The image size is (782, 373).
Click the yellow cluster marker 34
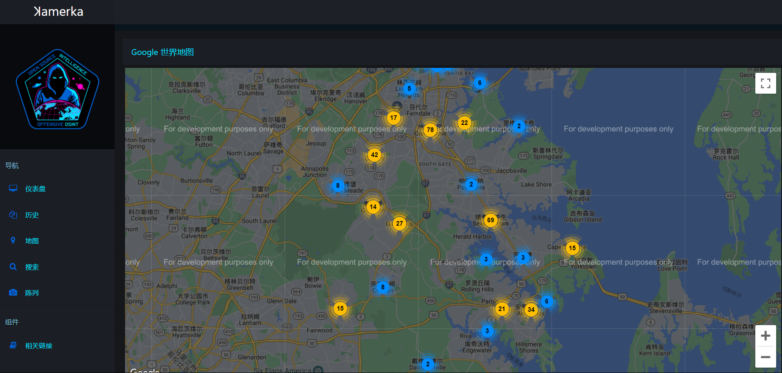click(x=531, y=309)
